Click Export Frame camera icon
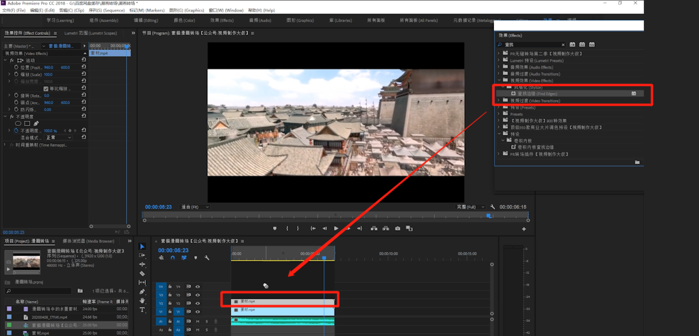699x336 pixels. pyautogui.click(x=397, y=228)
